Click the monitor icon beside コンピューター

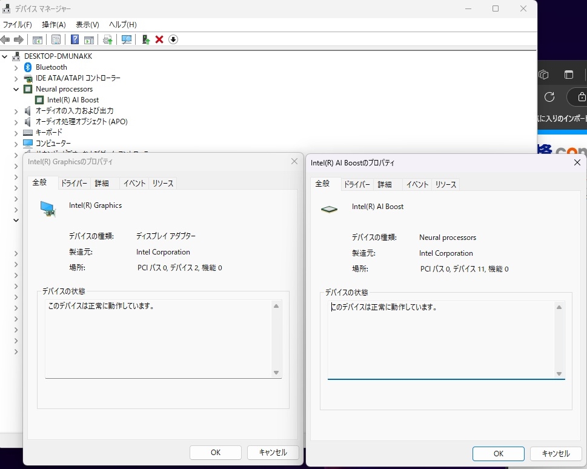28,143
